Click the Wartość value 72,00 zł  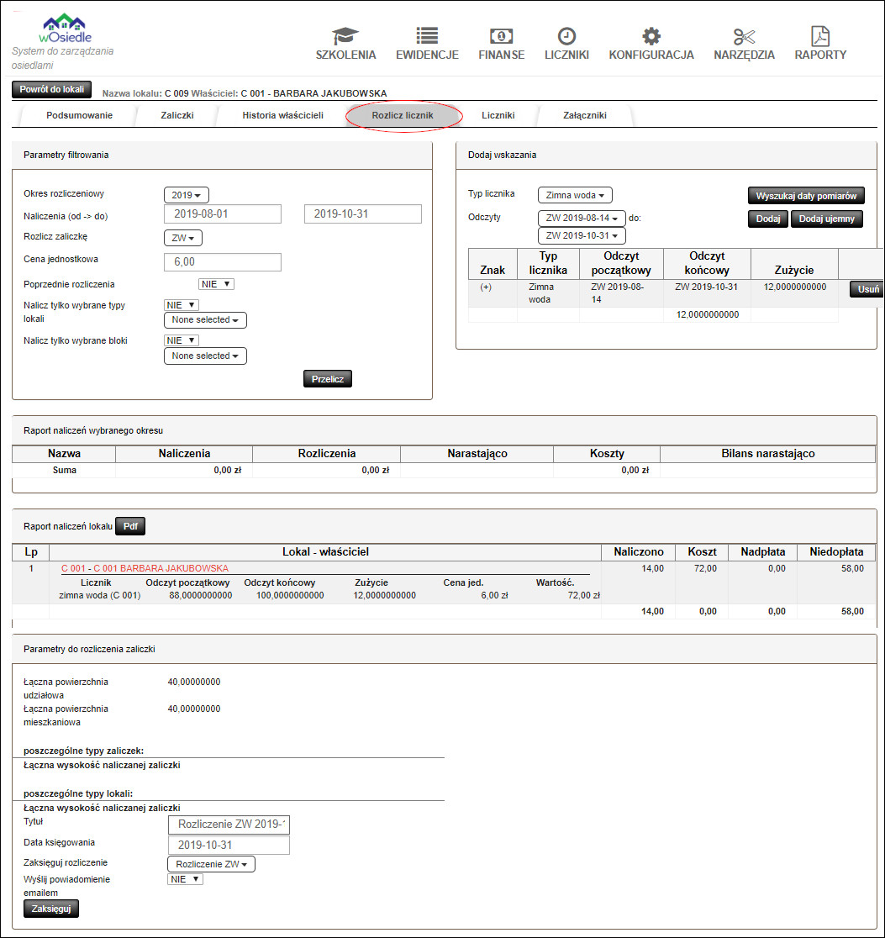tap(583, 596)
